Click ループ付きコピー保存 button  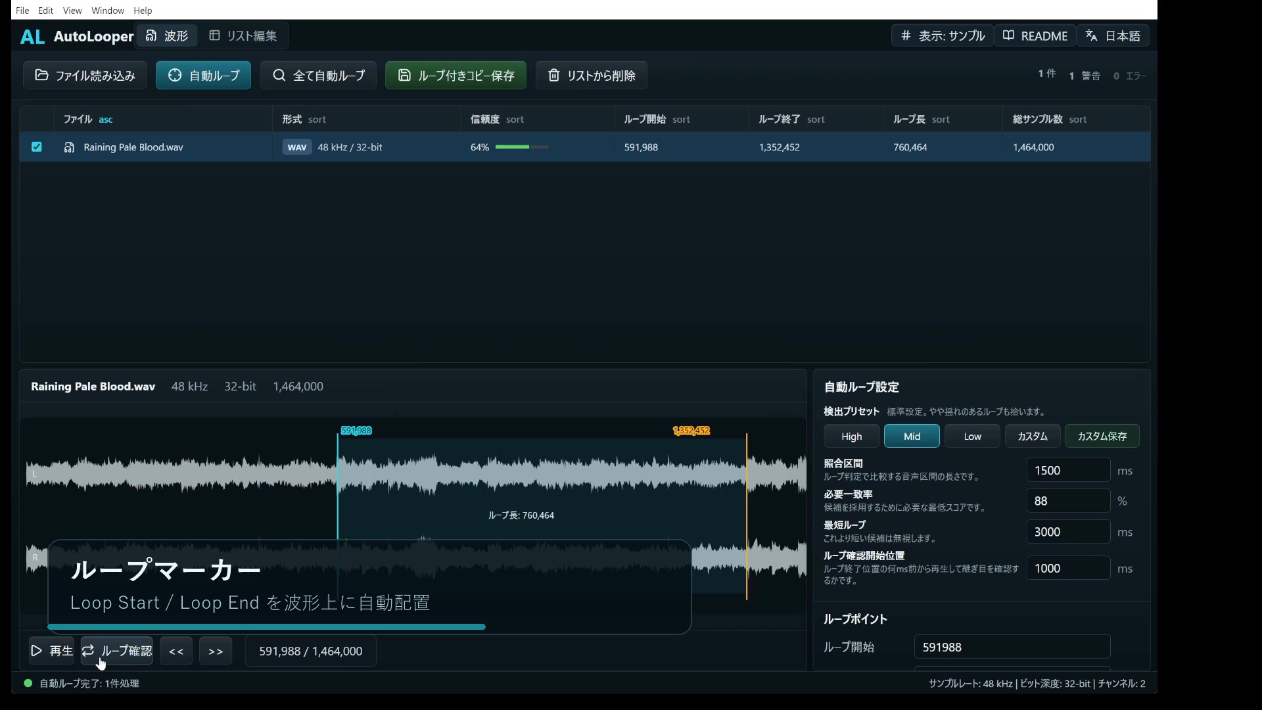tap(456, 76)
